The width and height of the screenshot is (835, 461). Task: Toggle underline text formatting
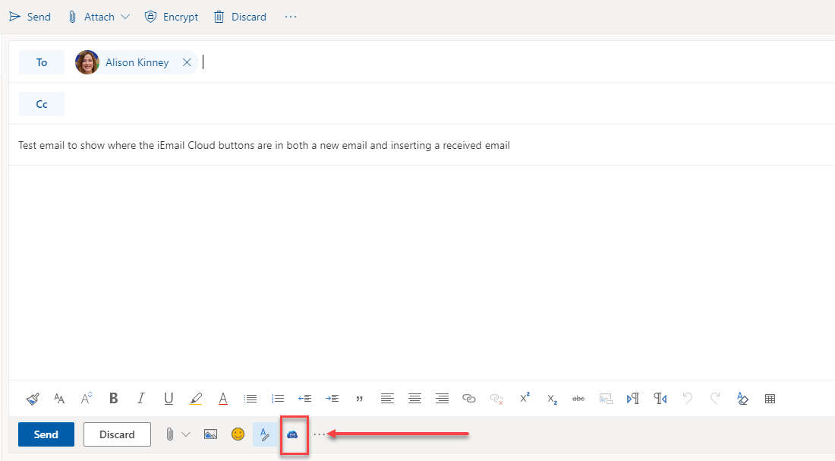click(168, 398)
